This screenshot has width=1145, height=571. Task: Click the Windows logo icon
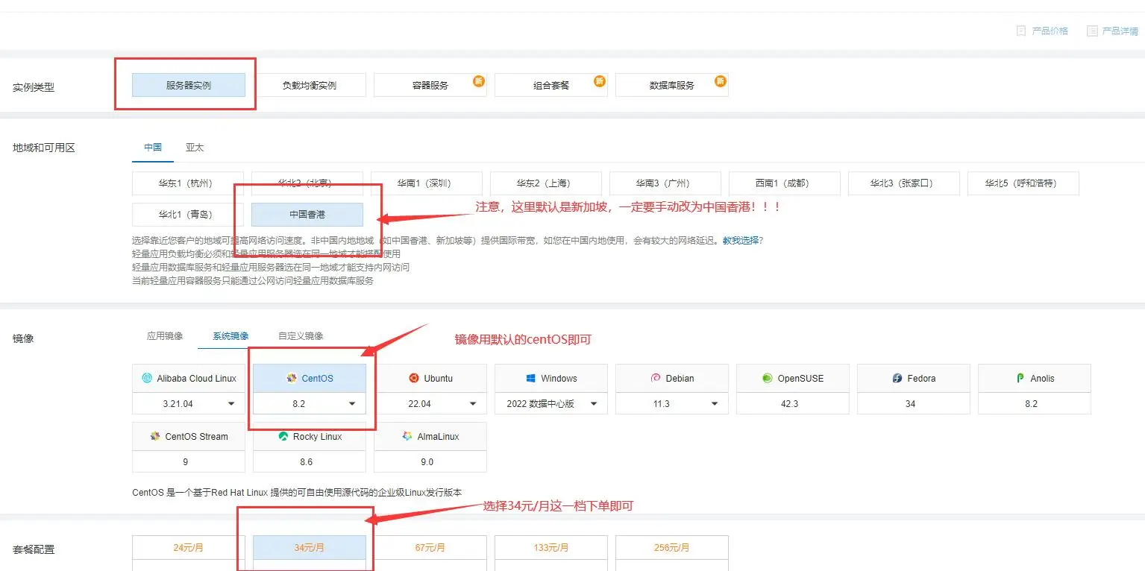(531, 378)
